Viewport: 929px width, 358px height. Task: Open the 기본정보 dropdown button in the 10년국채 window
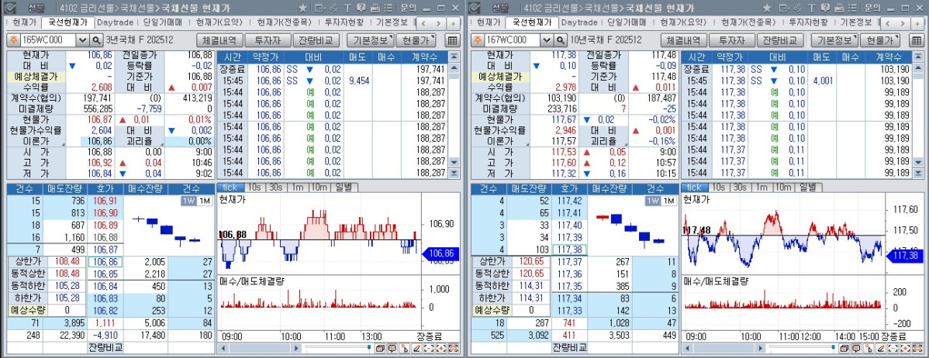click(834, 40)
